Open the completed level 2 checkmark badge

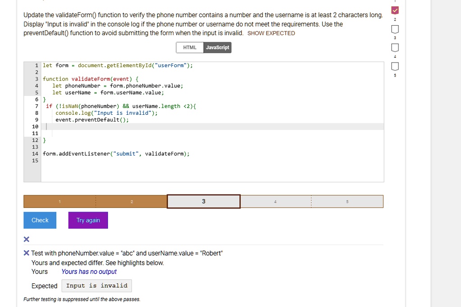(x=394, y=10)
